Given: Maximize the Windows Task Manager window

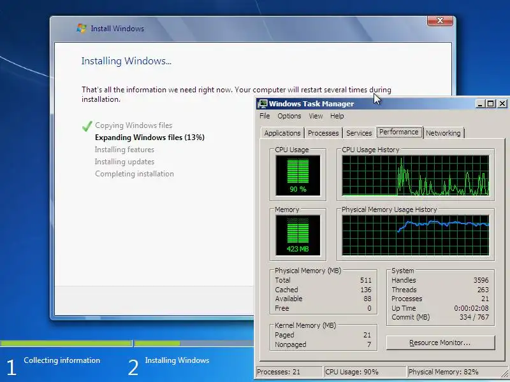Looking at the screenshot, I should pos(491,104).
